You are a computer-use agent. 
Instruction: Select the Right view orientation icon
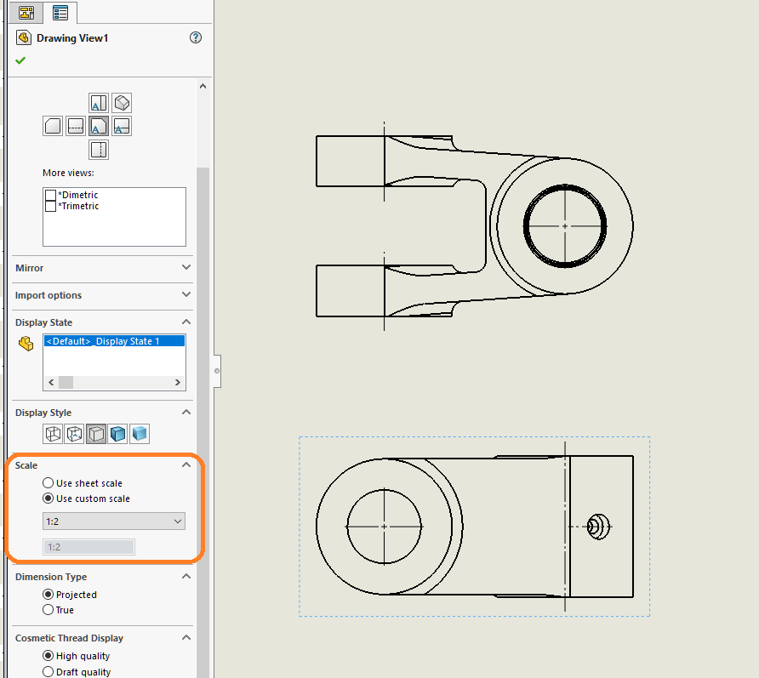click(x=121, y=125)
